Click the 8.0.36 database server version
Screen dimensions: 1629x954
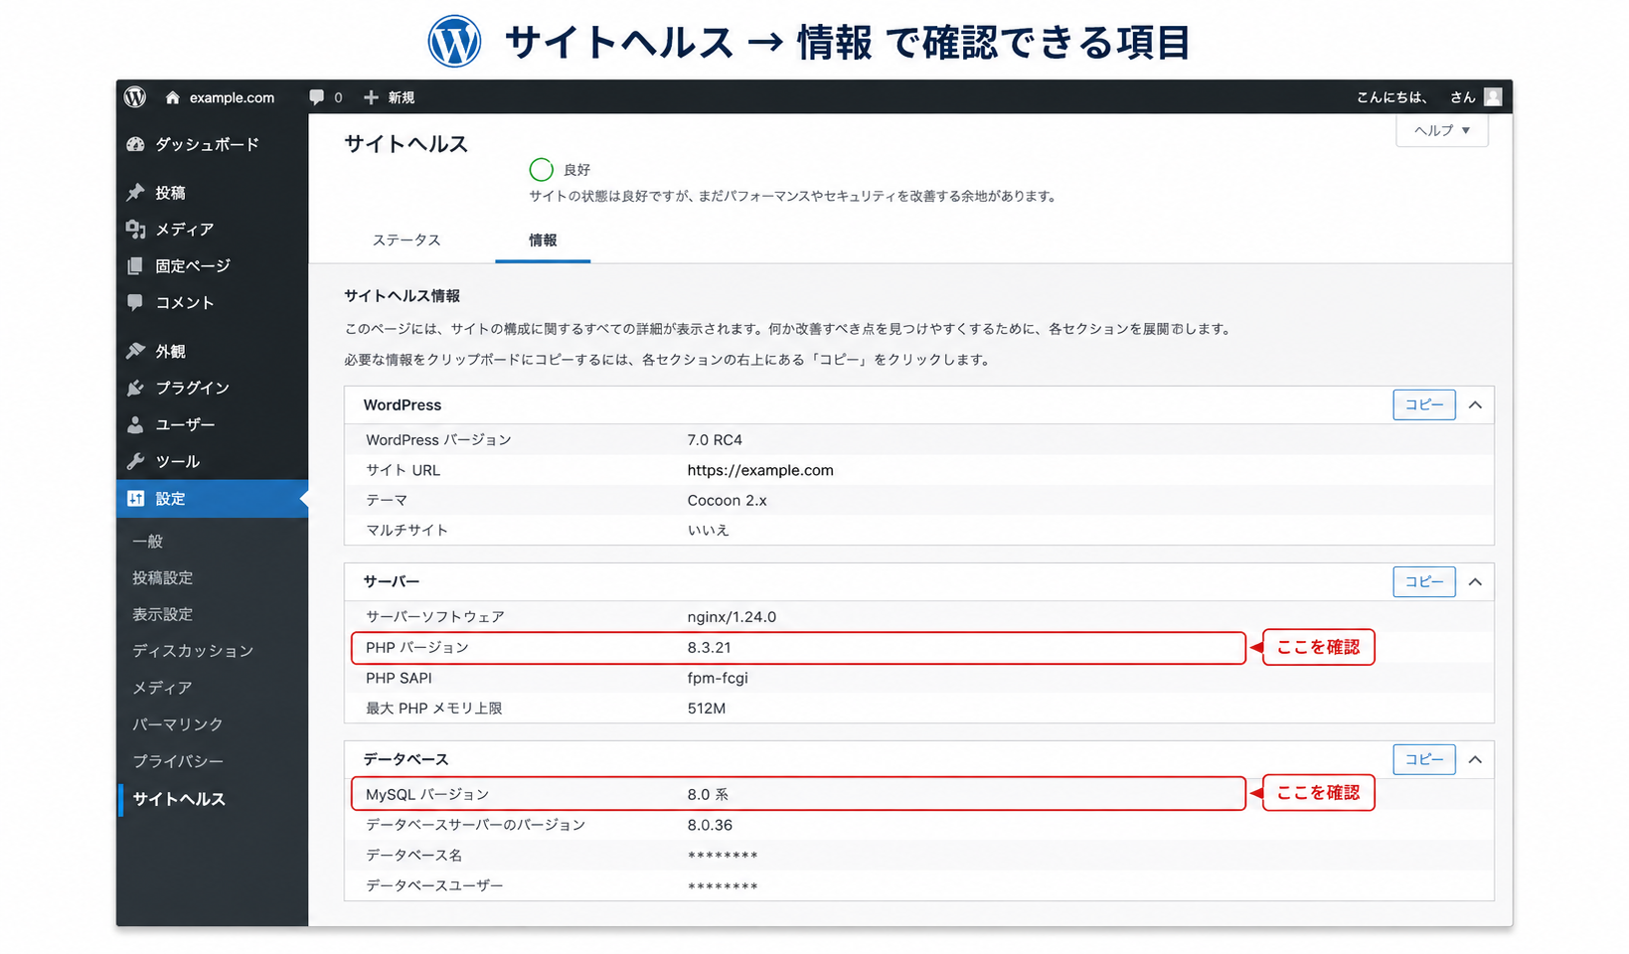710,825
